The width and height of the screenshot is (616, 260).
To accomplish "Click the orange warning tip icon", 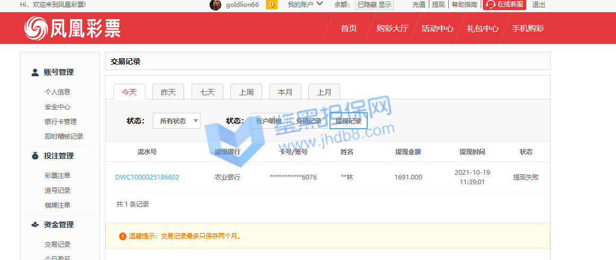I will tap(123, 236).
